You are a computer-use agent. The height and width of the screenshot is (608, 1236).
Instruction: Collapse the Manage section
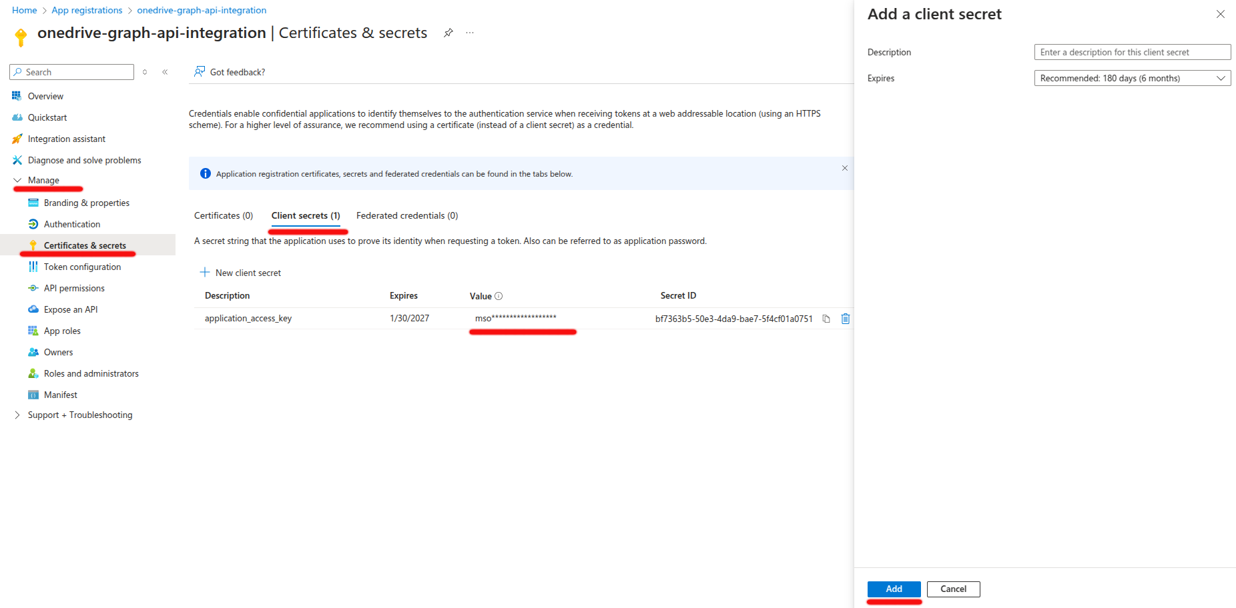click(17, 180)
